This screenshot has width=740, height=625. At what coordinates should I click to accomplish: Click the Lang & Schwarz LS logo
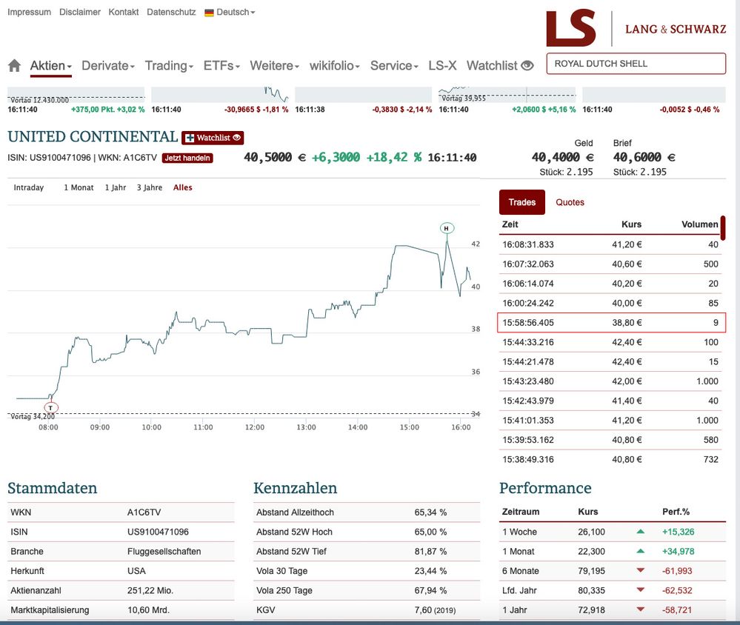[570, 29]
